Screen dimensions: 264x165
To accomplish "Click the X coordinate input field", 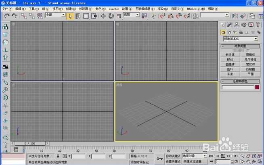I will (78, 156).
